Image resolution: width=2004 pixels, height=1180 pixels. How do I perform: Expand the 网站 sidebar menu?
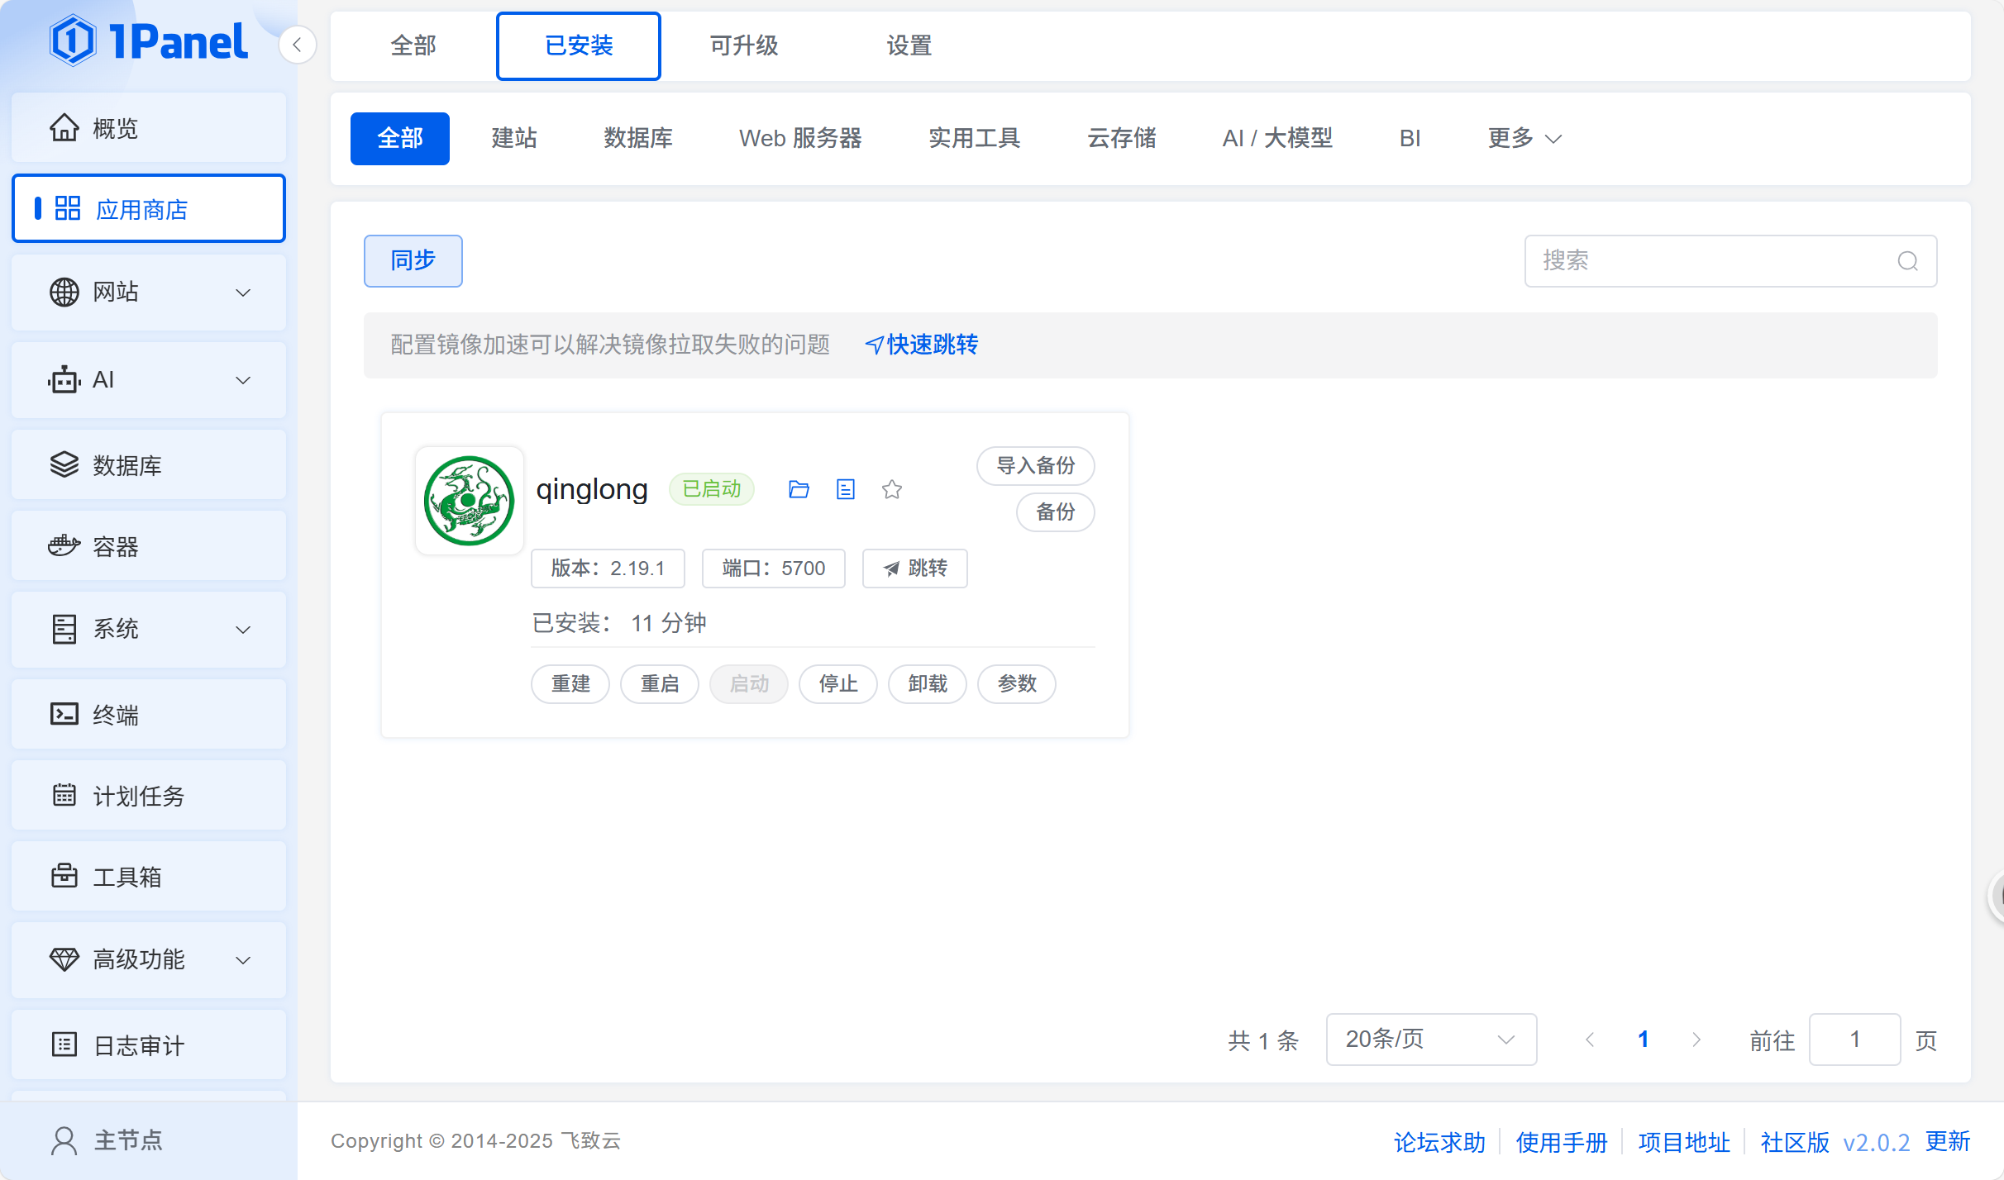(149, 292)
